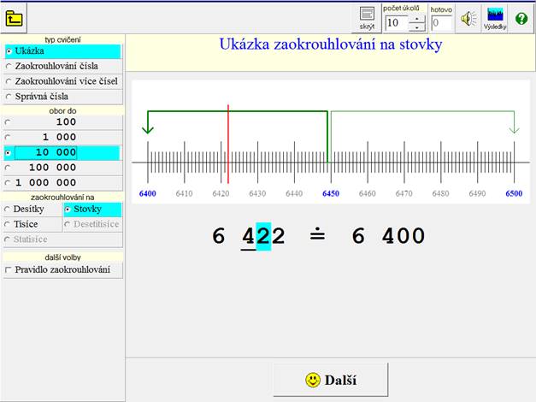Screen dimensions: 536x402
Task: Select Zaokrouhlování čísla exercise type
Action: tap(63, 66)
